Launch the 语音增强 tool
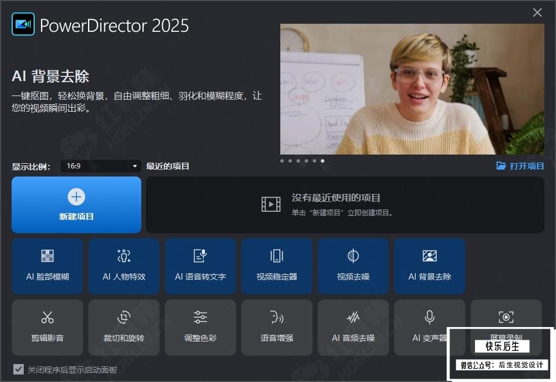The image size is (556, 382). coord(277,328)
